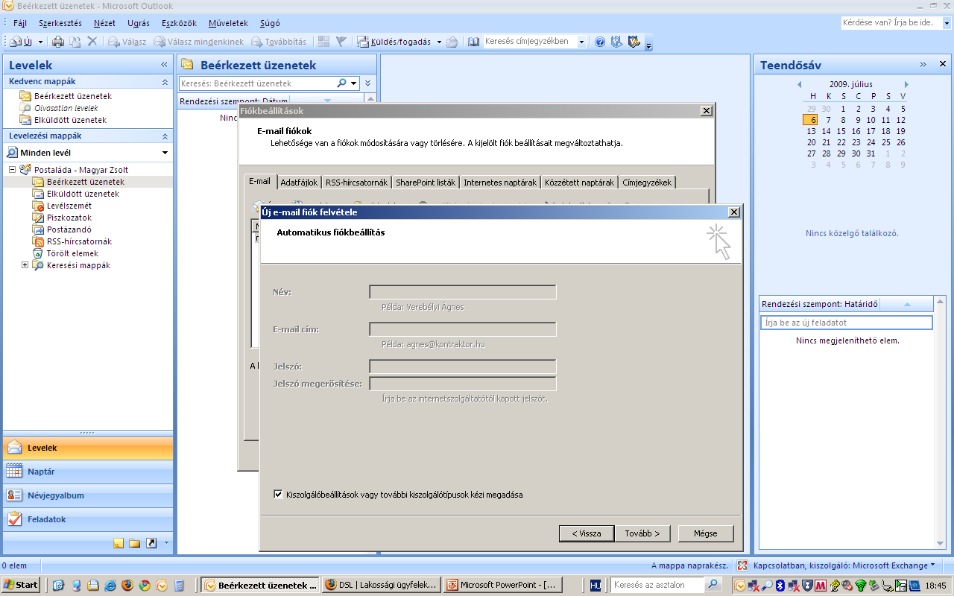This screenshot has width=954, height=596.
Task: Click the Mégse button in the wizard
Action: pyautogui.click(x=706, y=533)
